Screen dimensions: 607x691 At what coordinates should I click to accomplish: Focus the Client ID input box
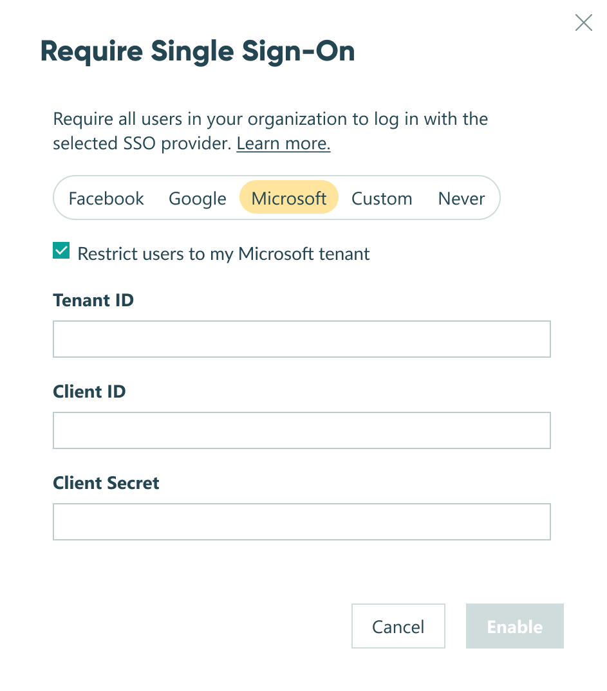(301, 430)
